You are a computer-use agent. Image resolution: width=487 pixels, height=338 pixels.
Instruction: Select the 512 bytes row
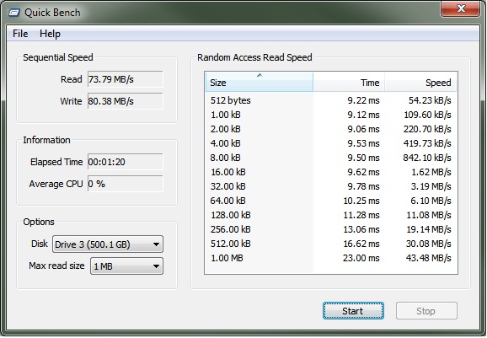pyautogui.click(x=331, y=100)
